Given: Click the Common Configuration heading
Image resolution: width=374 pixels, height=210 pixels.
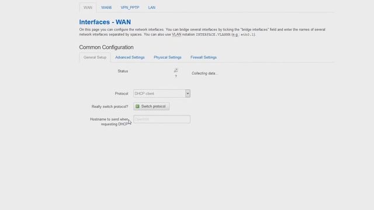Looking at the screenshot, I should [x=106, y=47].
